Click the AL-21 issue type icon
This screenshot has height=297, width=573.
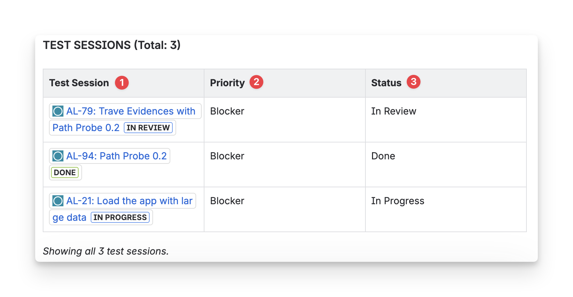(58, 201)
